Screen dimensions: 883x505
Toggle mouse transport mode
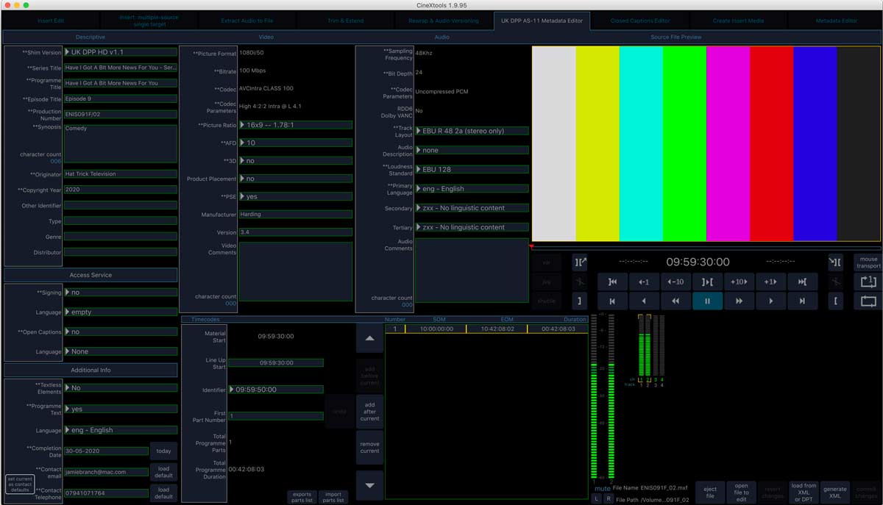point(868,262)
